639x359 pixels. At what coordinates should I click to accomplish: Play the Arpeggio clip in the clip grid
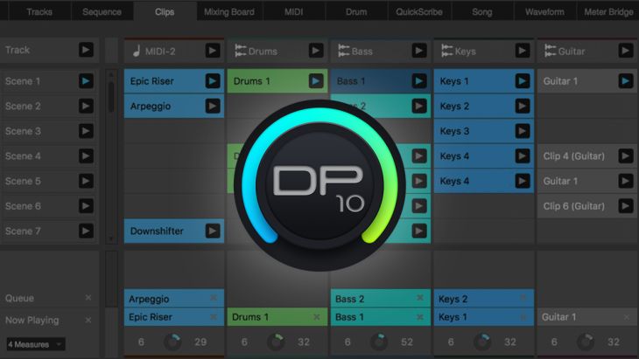click(x=213, y=106)
